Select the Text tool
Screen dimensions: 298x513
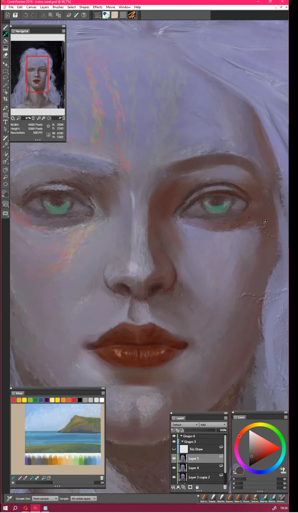[x=6, y=122]
